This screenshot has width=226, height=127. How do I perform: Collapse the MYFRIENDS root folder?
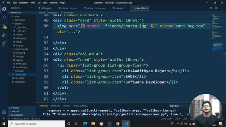pyautogui.click(x=16, y=13)
